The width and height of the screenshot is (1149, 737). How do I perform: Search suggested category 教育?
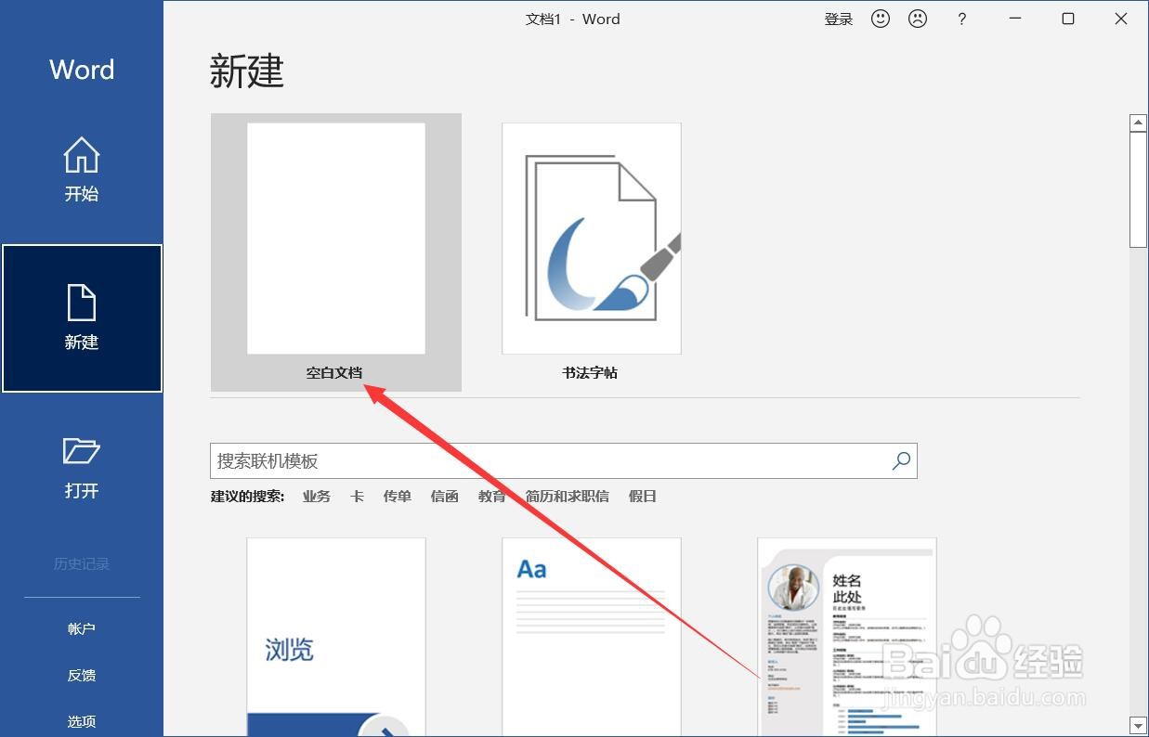[492, 497]
